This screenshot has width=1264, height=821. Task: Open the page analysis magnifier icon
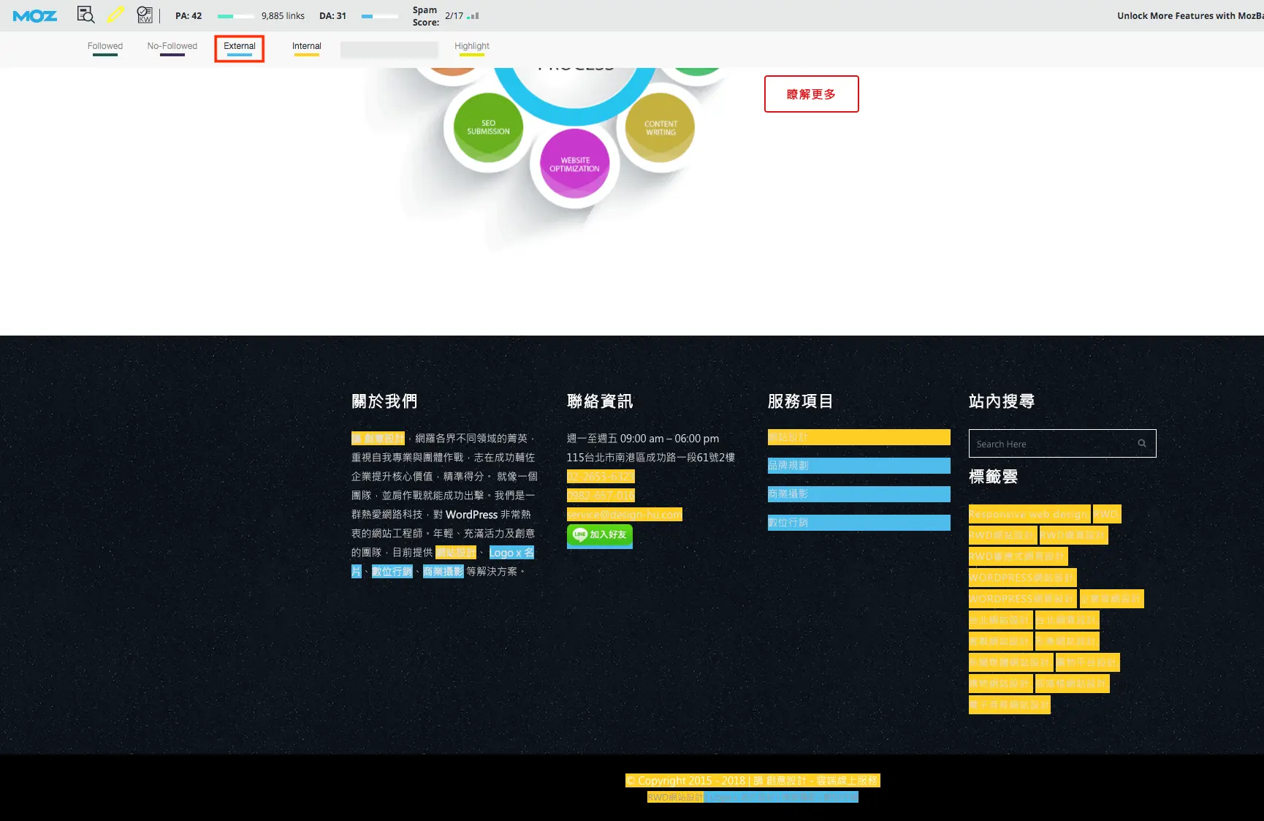click(x=85, y=15)
